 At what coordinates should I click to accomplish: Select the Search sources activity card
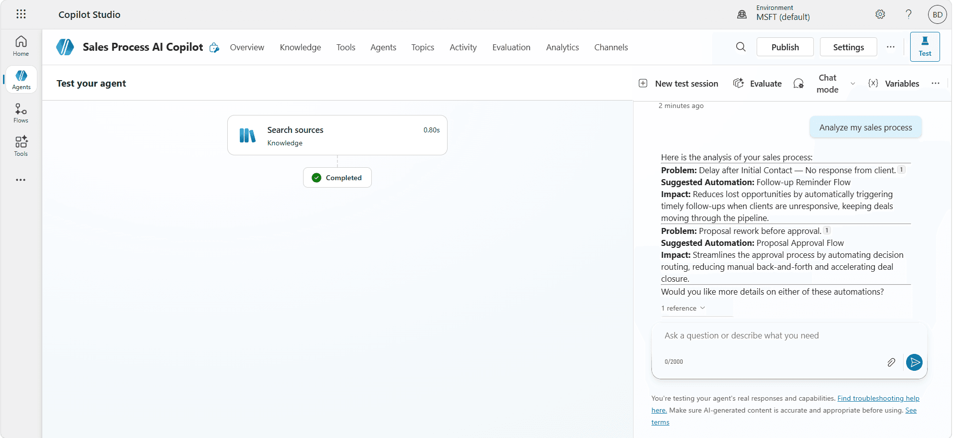337,135
